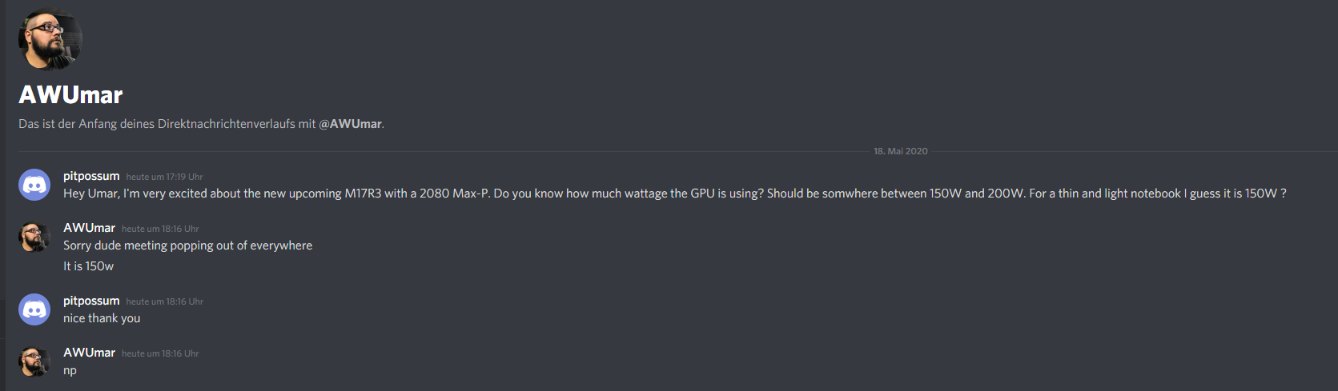The width and height of the screenshot is (1338, 391).
Task: Click the '18. Mai 2020' date divider
Action: tap(901, 151)
